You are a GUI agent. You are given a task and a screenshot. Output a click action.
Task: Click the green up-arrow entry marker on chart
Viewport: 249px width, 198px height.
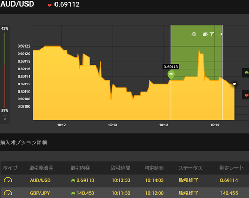pyautogui.click(x=171, y=75)
